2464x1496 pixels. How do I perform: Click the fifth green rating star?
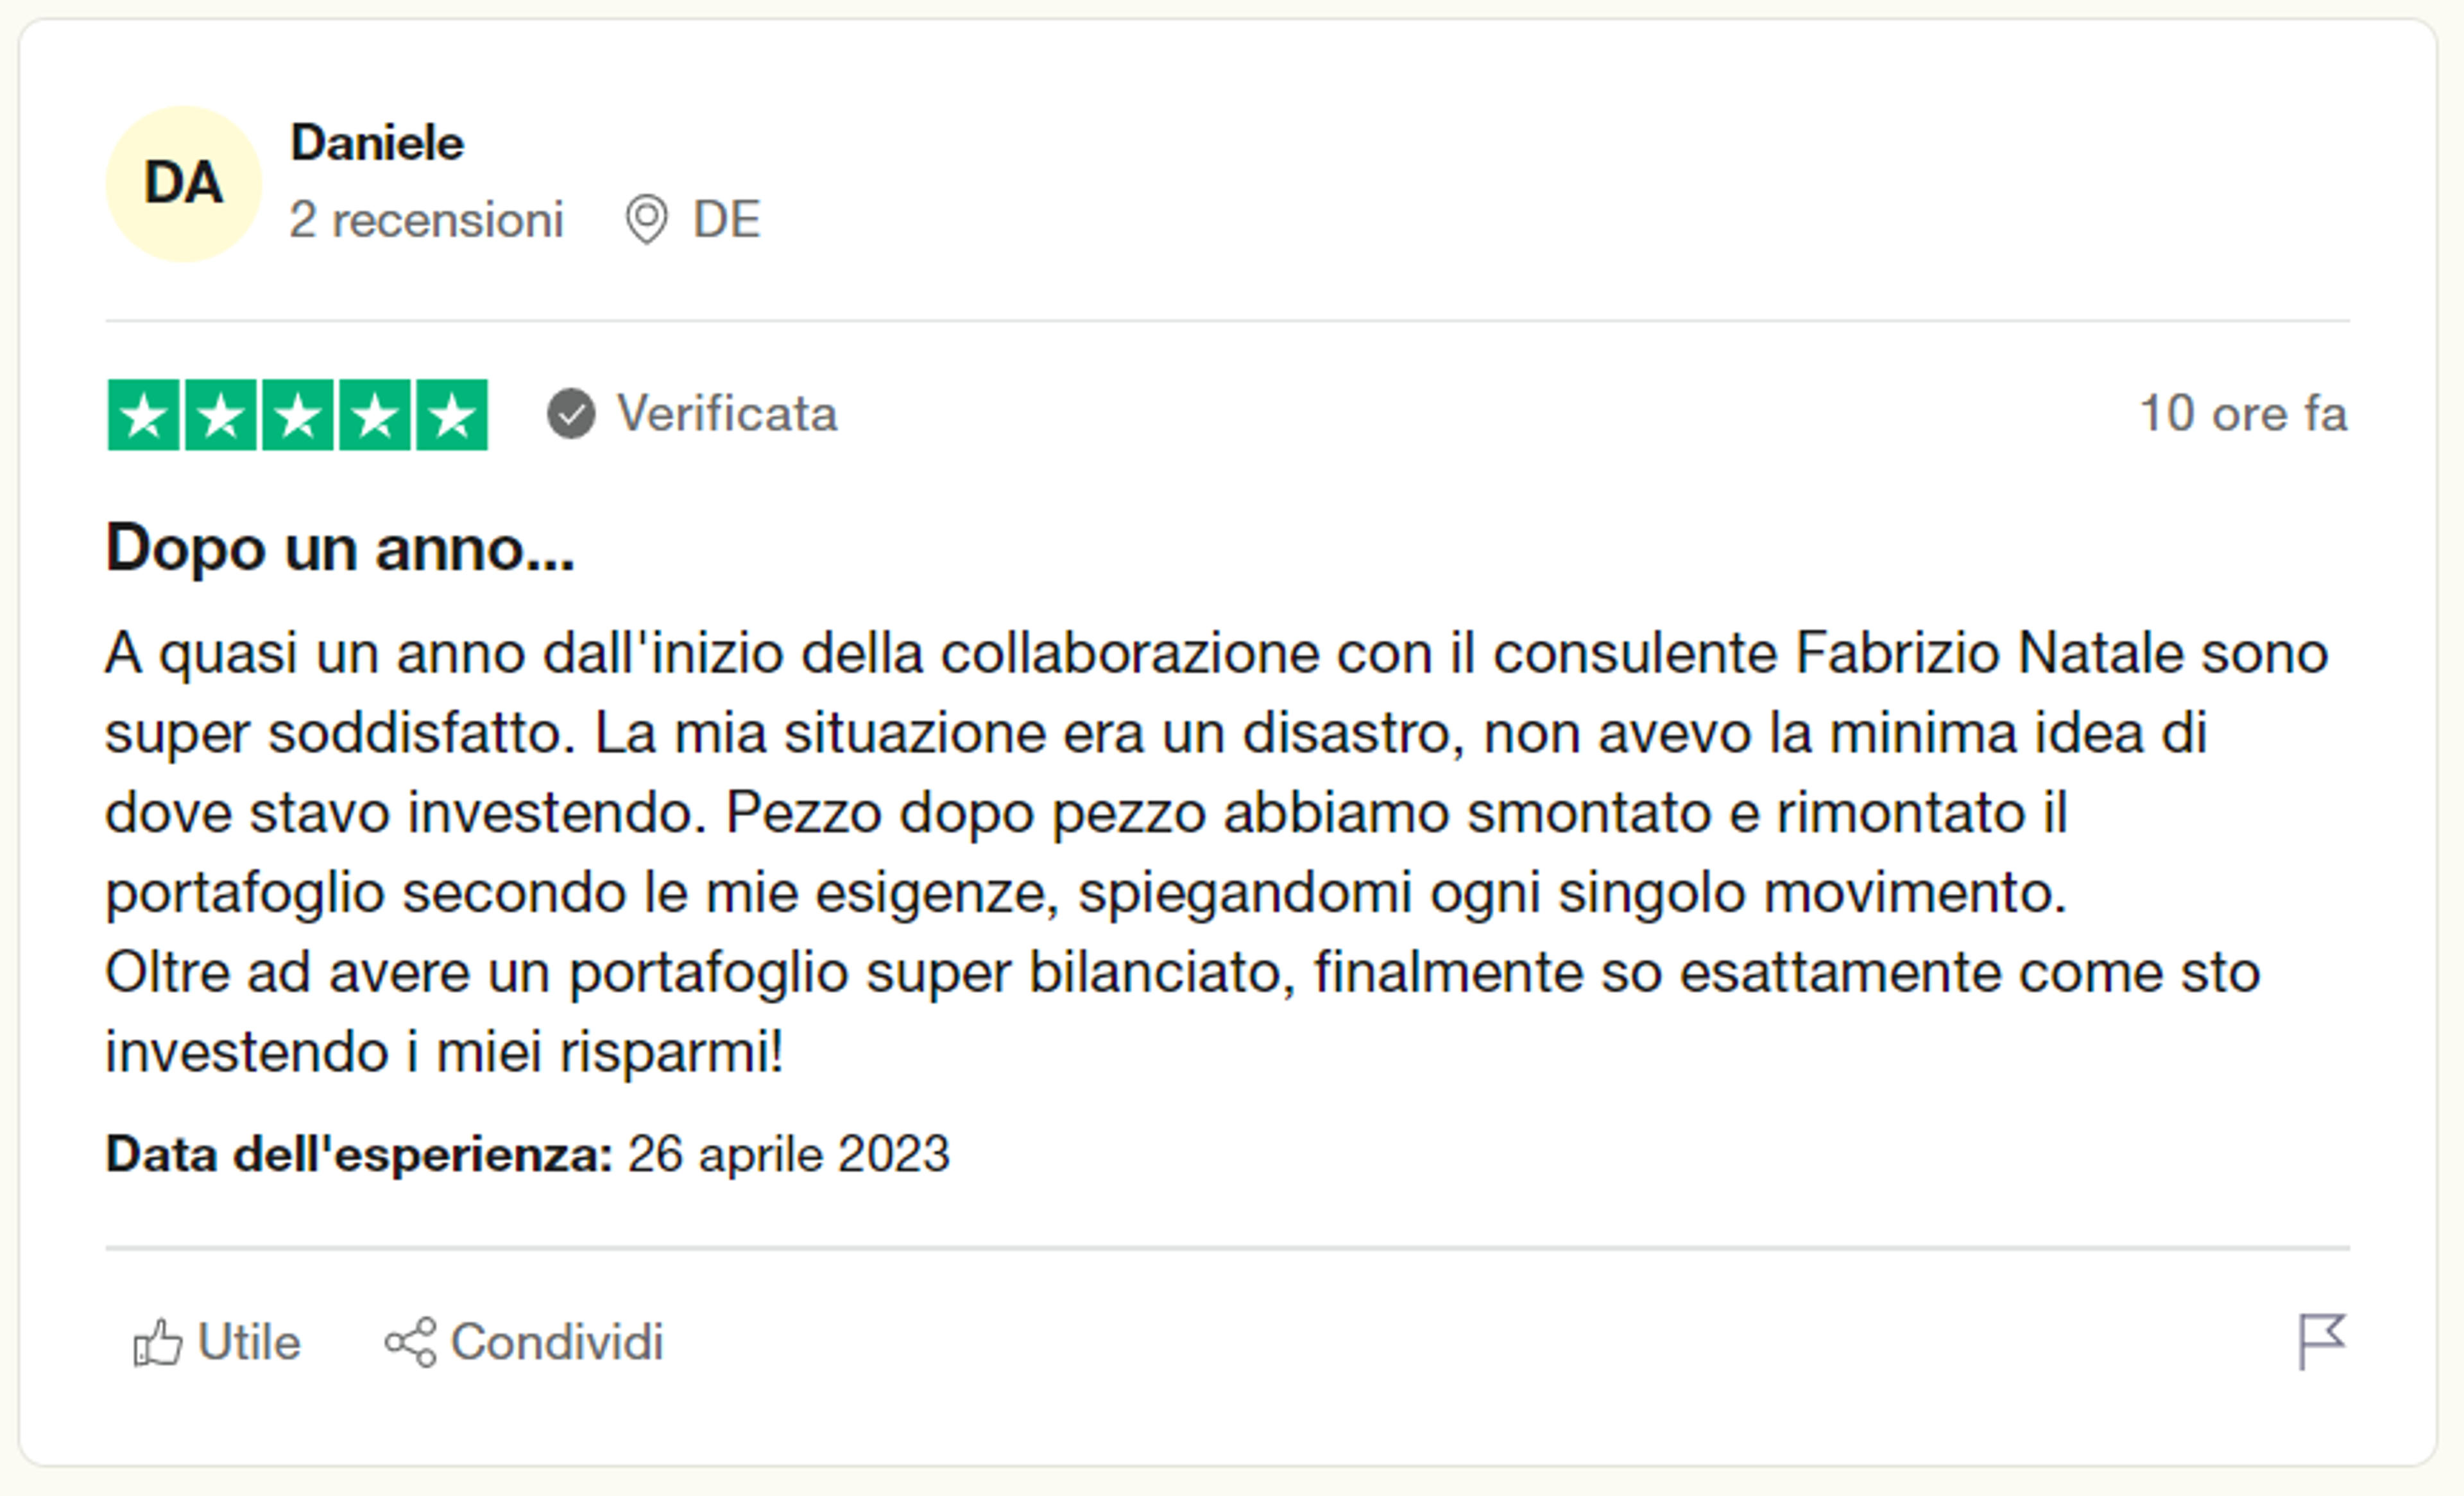tap(452, 415)
